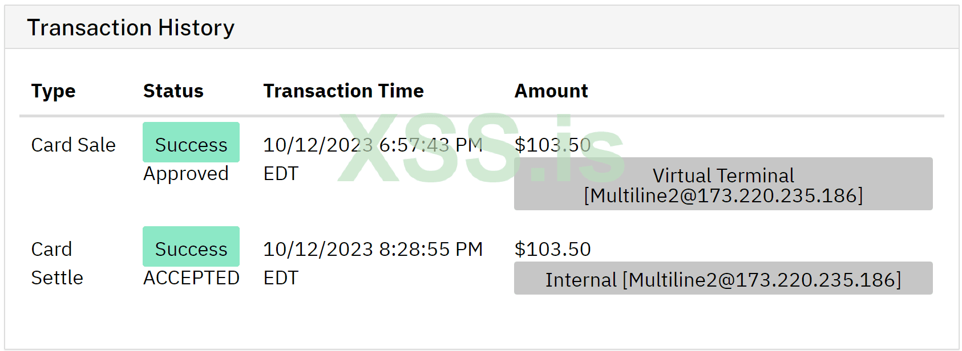
Task: Select the Card Sale transaction type
Action: coord(73,145)
